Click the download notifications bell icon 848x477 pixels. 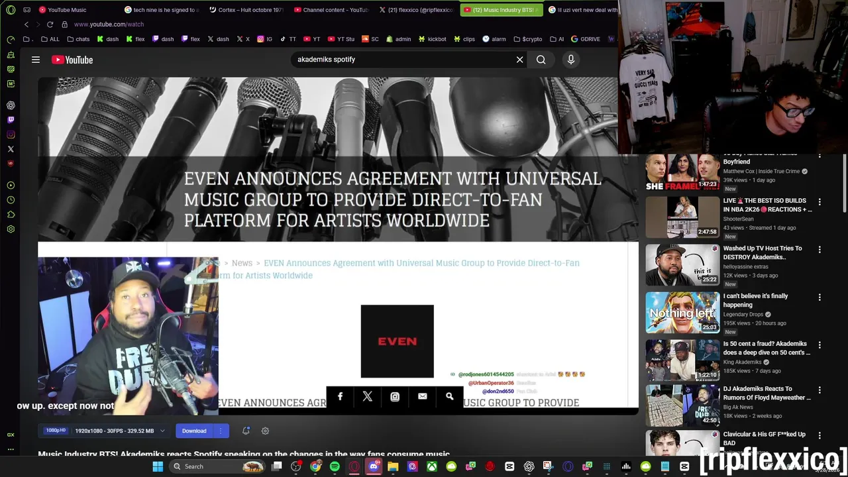click(246, 431)
